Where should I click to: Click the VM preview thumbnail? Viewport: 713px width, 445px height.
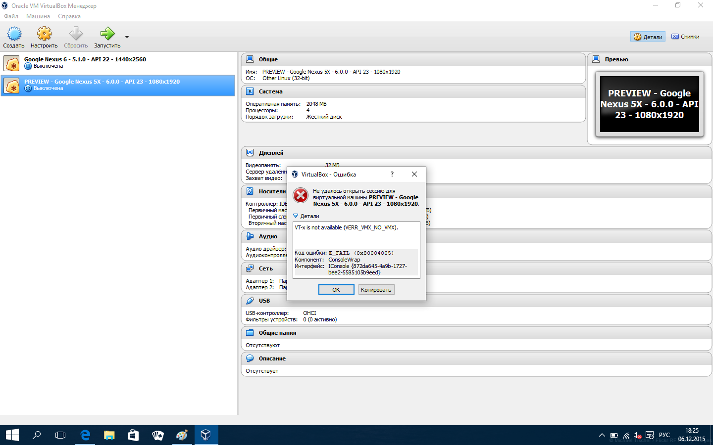[x=650, y=104]
